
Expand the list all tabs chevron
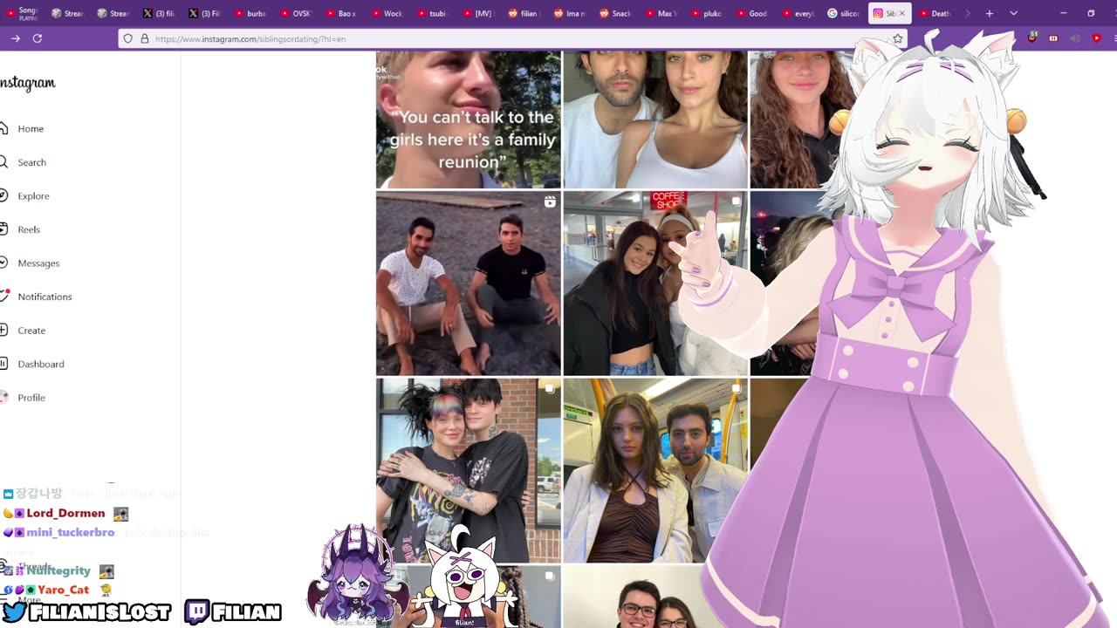click(1013, 13)
